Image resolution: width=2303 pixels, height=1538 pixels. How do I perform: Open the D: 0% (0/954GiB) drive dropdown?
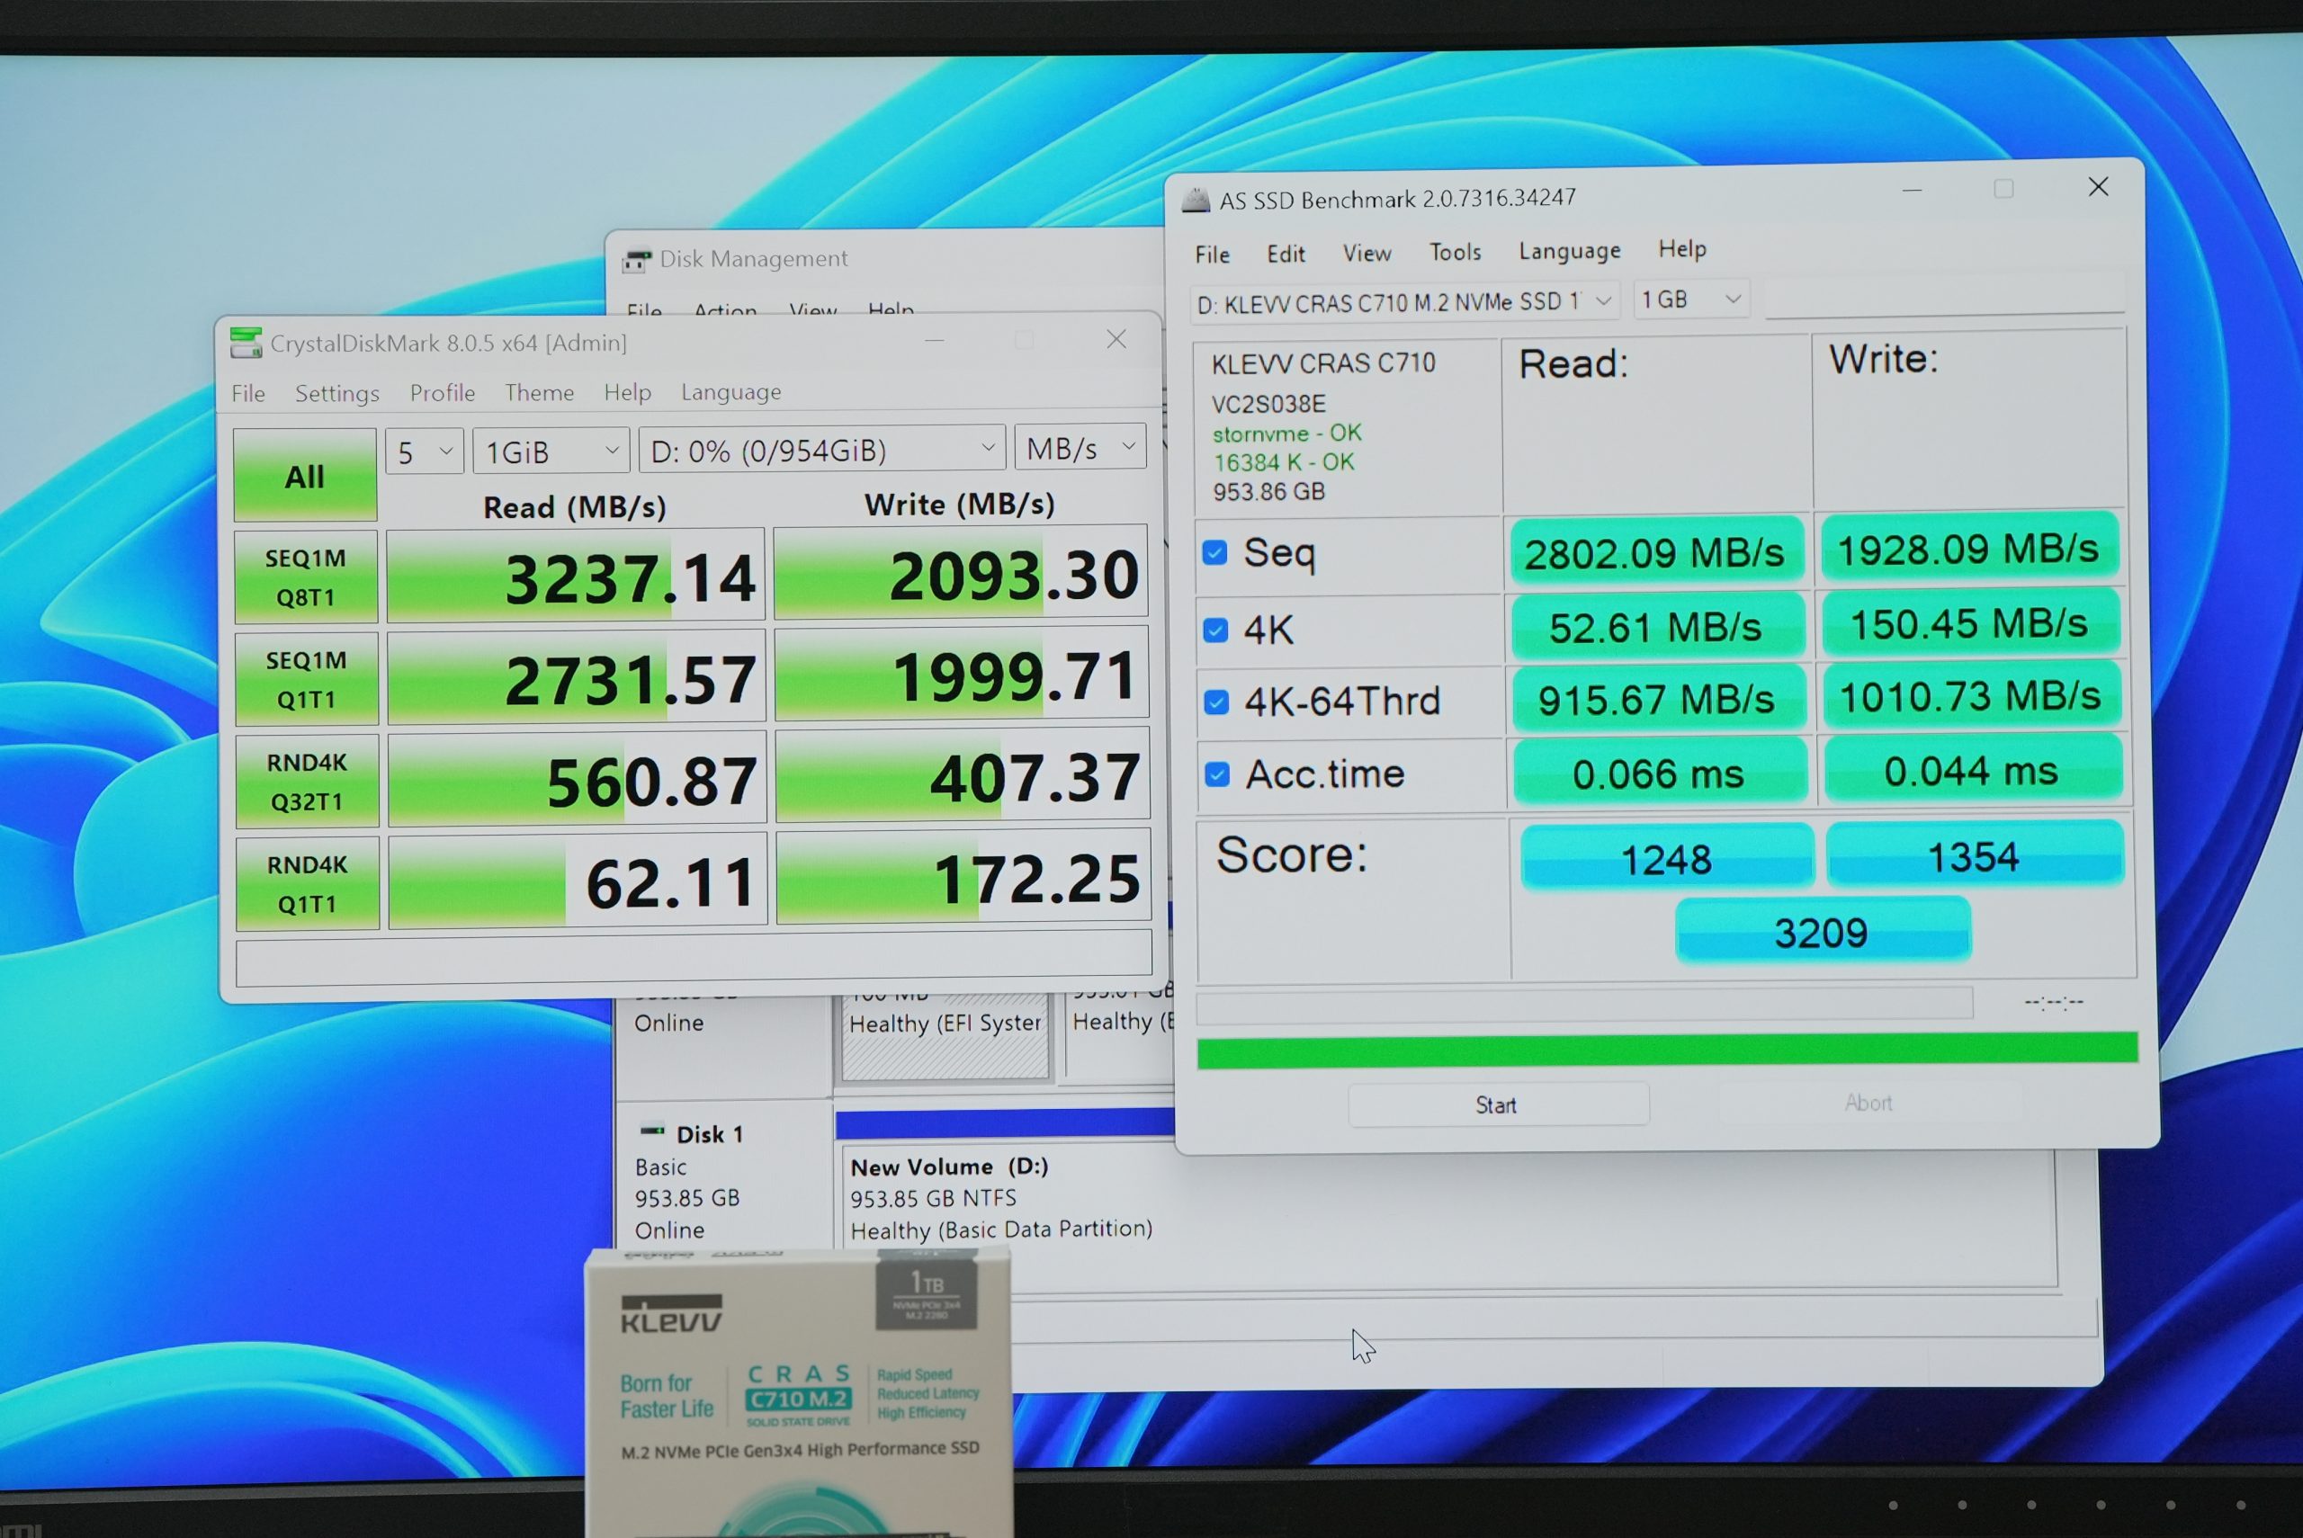(822, 449)
